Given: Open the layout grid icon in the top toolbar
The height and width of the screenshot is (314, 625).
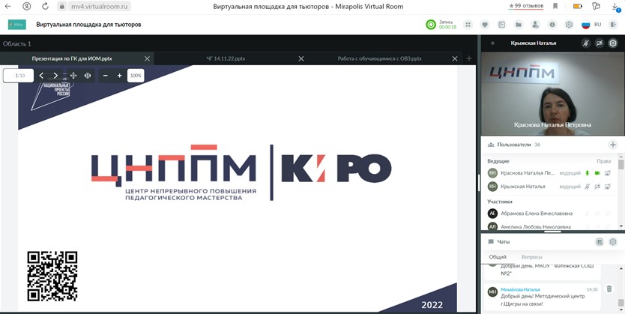Looking at the screenshot, I should tap(468, 25).
